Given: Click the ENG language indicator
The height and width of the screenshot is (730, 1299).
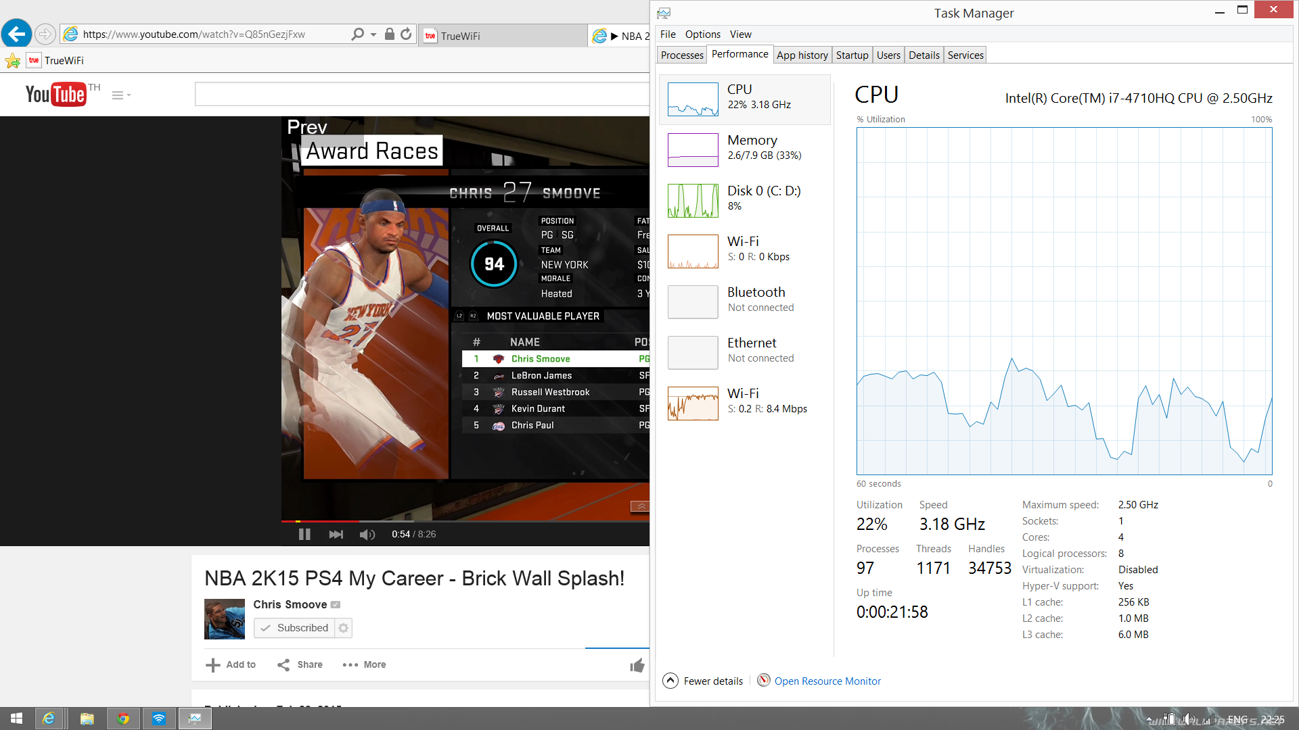Looking at the screenshot, I should click(x=1237, y=720).
